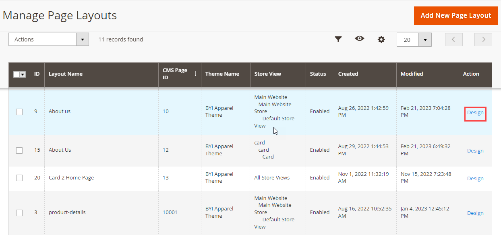Image resolution: width=501 pixels, height=235 pixels.
Task: Click the CMS Page ID sort arrow
Action: (x=196, y=74)
